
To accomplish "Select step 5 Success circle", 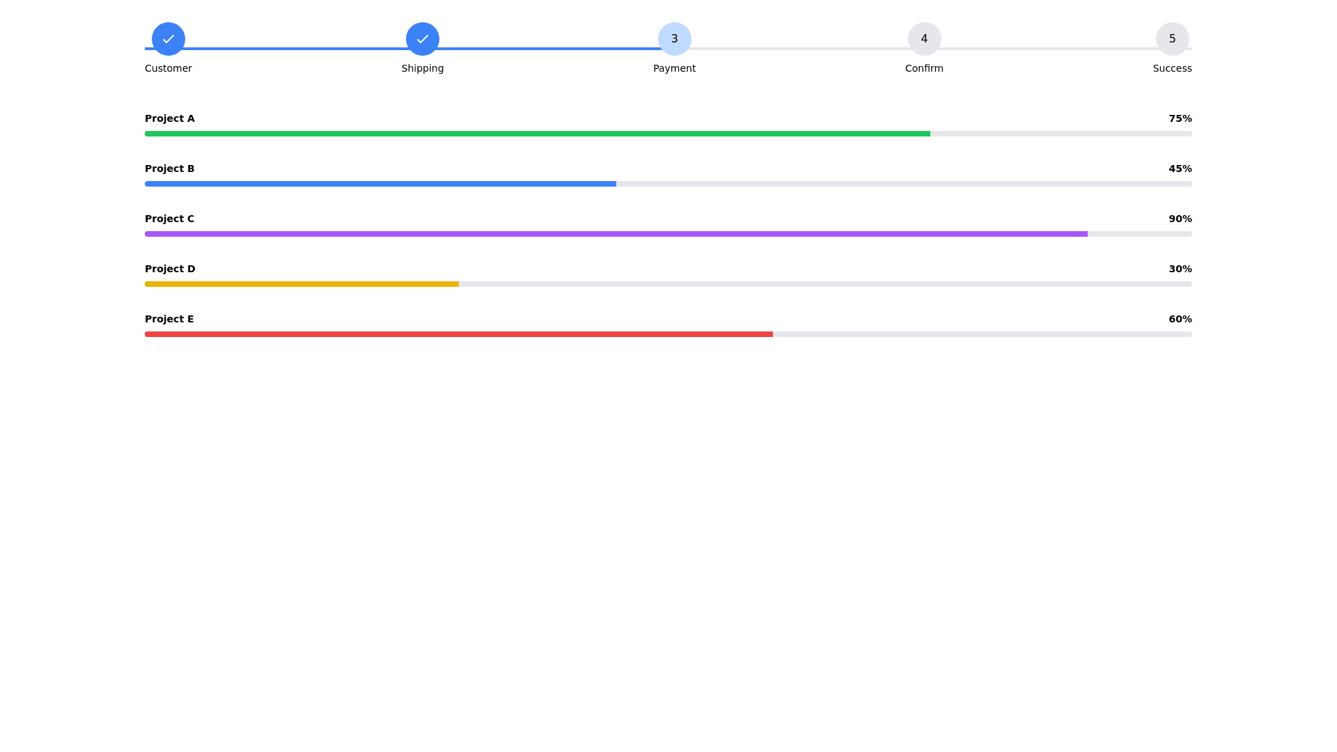I will tap(1172, 39).
